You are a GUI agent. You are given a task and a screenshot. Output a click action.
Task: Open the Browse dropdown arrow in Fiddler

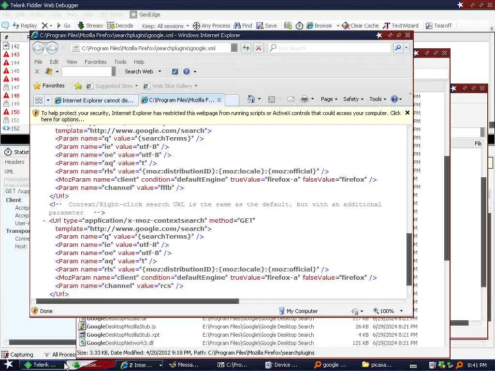pyautogui.click(x=337, y=26)
